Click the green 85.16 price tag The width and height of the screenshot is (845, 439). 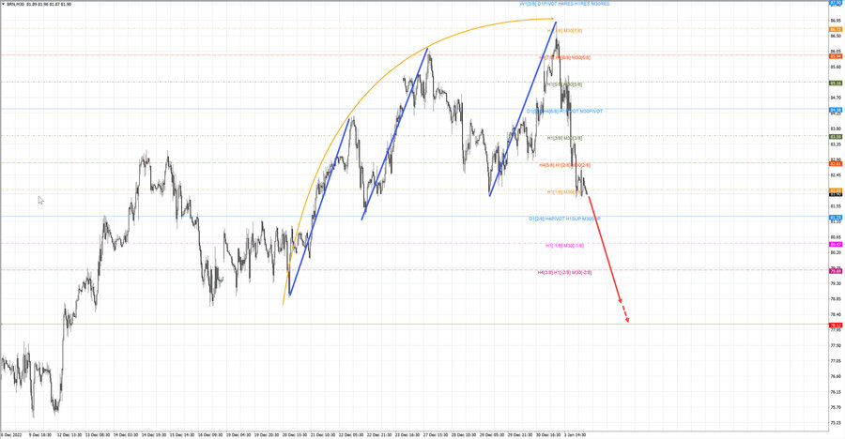tap(836, 83)
